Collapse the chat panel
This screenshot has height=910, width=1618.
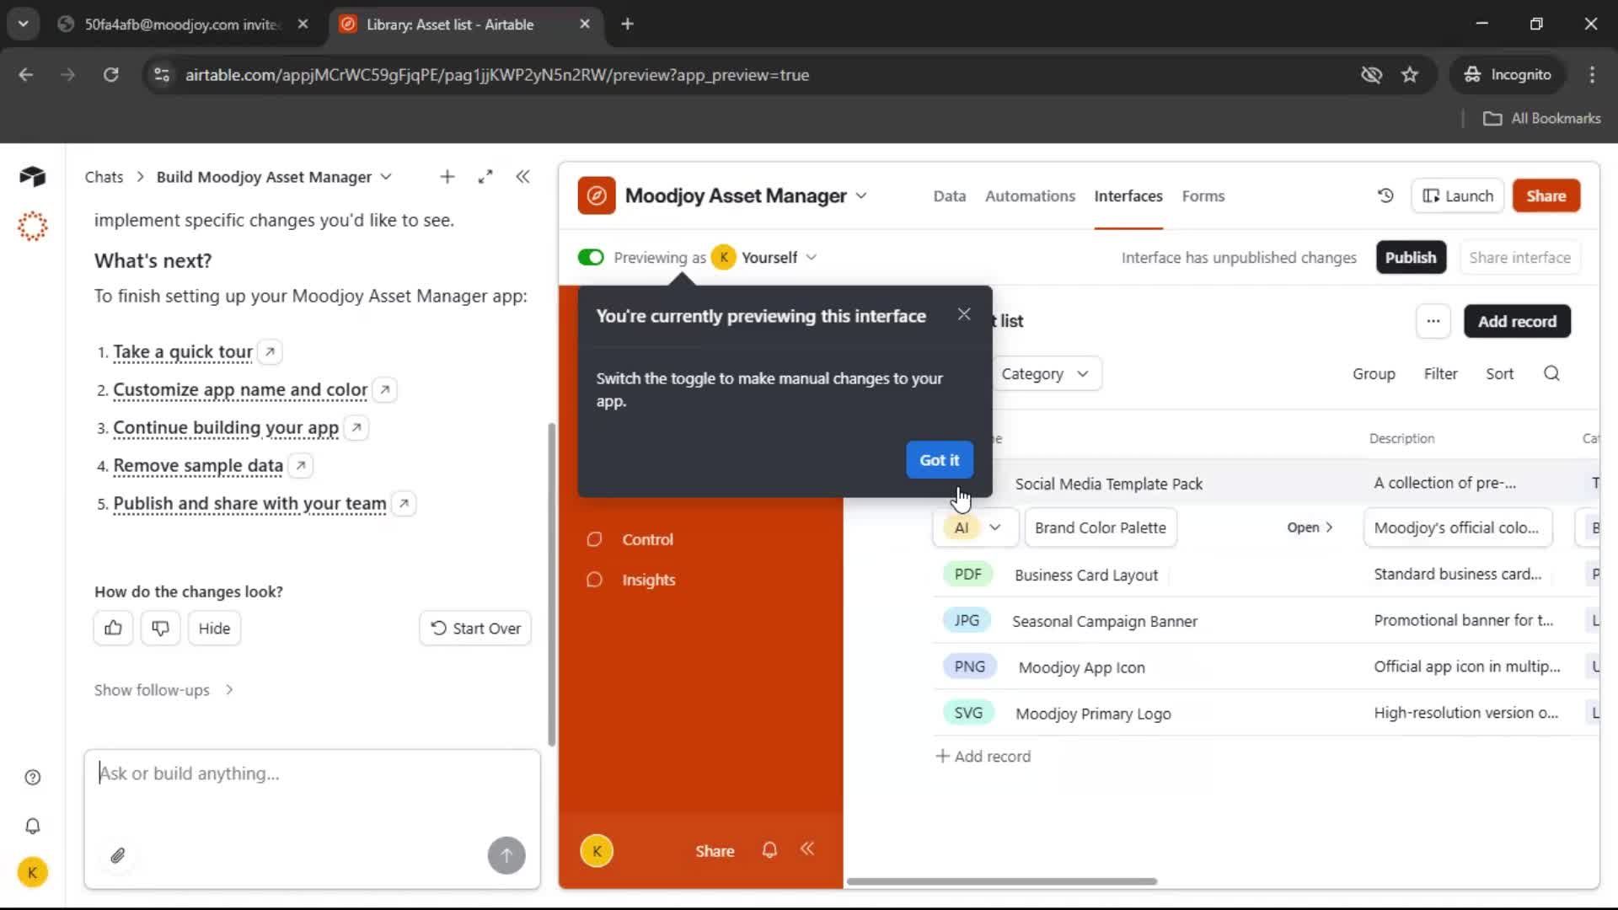(522, 176)
